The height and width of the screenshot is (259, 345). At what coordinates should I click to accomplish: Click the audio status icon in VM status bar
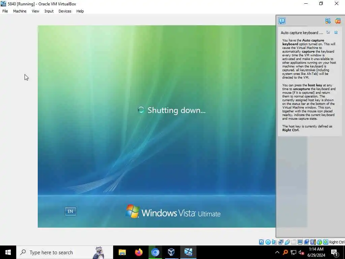(x=274, y=242)
